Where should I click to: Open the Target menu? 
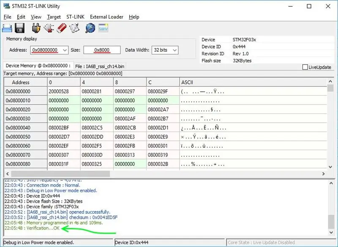[x=54, y=17]
